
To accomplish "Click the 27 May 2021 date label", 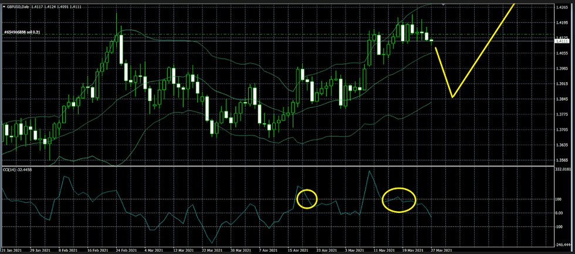I will [x=440, y=249].
